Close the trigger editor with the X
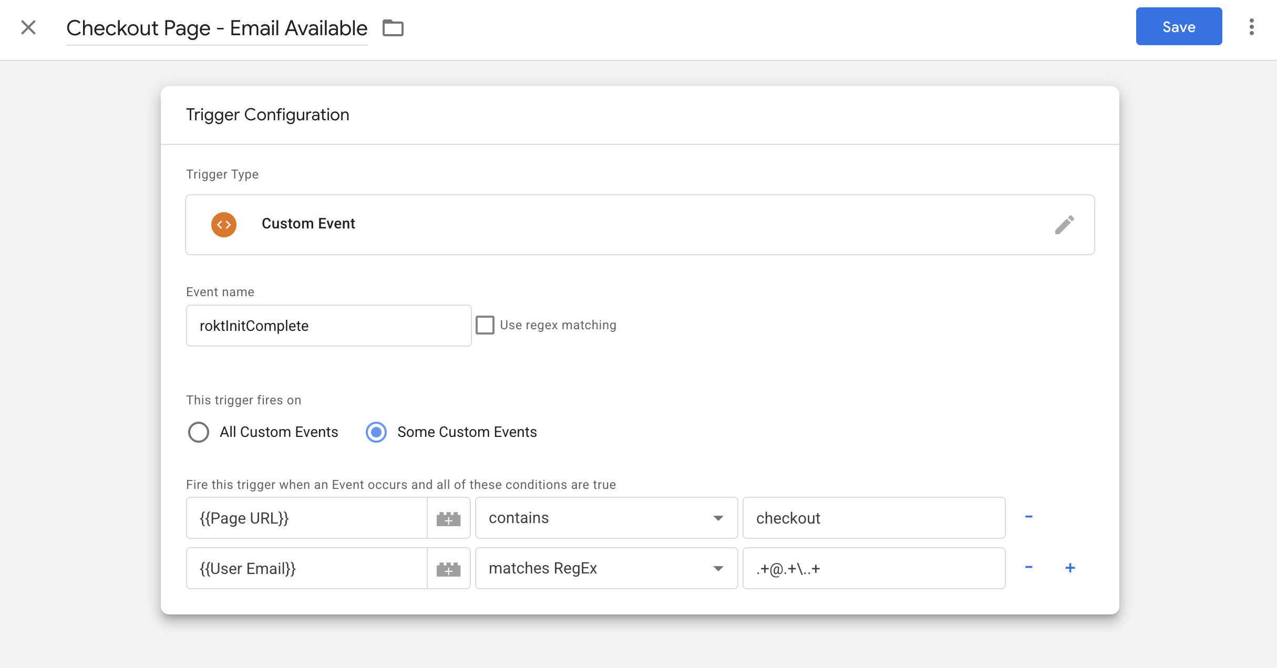The image size is (1277, 668). click(x=28, y=27)
